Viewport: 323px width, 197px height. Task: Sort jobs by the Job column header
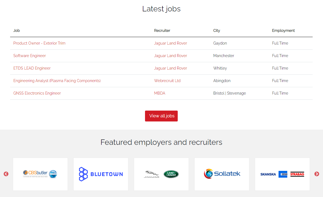(x=16, y=30)
